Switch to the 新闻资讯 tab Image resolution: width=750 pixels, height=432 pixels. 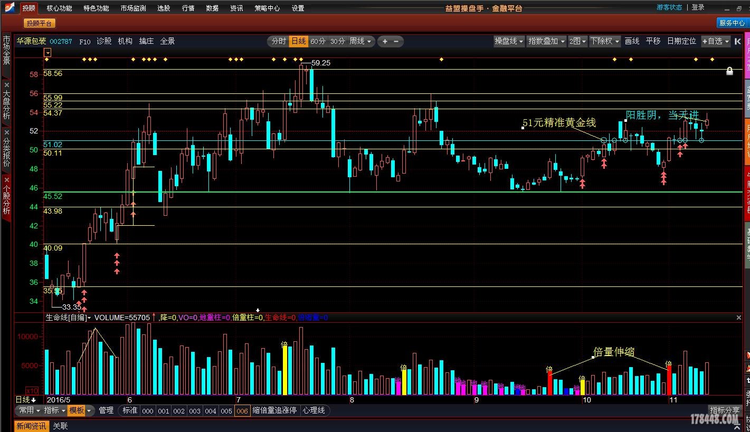[x=31, y=426]
